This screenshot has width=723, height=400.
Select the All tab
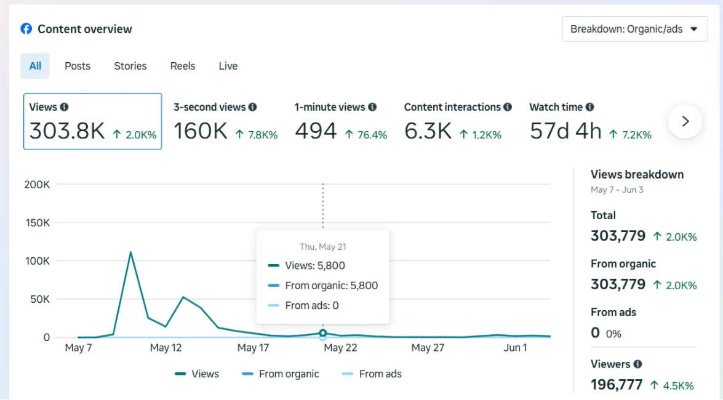click(35, 66)
